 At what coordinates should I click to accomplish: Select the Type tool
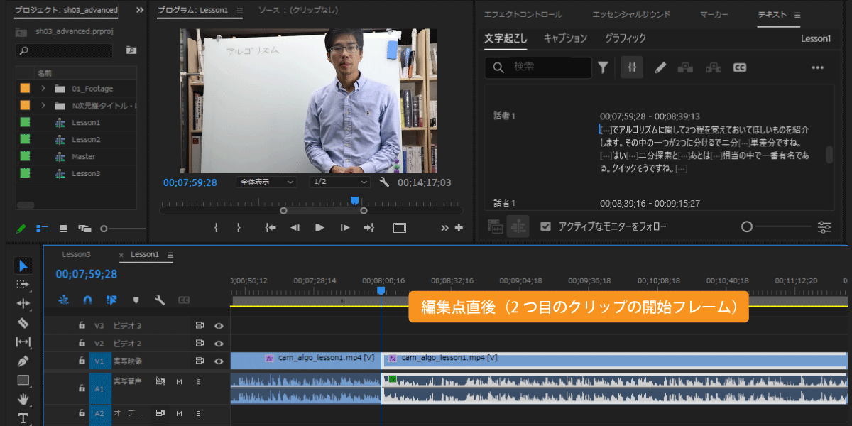pyautogui.click(x=23, y=417)
